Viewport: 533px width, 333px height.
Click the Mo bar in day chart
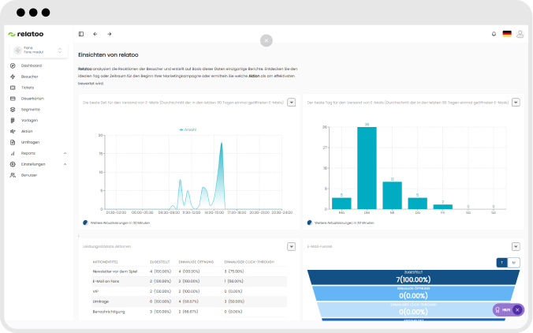[341, 204]
